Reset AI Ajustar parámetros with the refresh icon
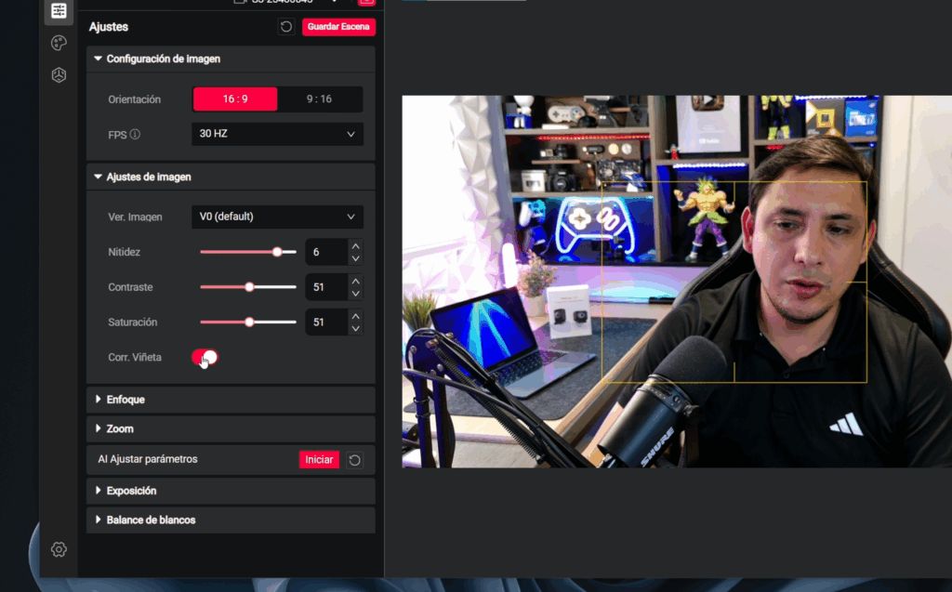The width and height of the screenshot is (952, 592). (x=354, y=459)
